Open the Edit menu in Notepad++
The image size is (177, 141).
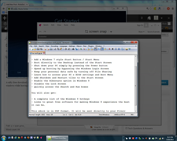[x=36, y=46]
